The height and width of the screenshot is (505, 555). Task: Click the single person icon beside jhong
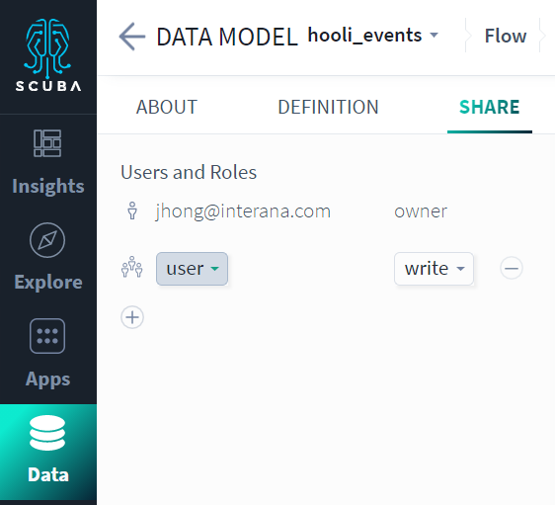(132, 210)
